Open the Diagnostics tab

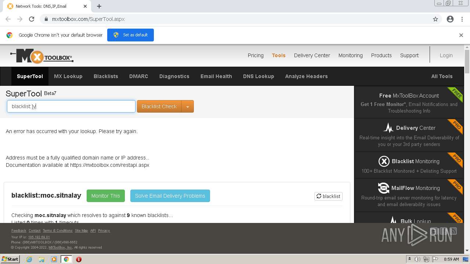click(174, 76)
